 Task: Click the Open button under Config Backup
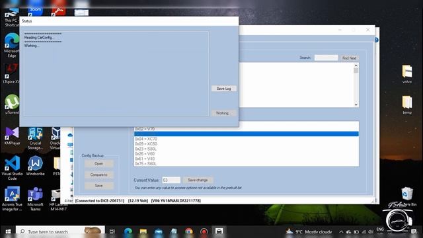click(98, 163)
